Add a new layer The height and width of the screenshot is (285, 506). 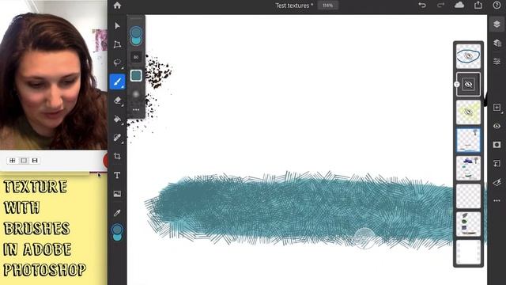[x=497, y=108]
